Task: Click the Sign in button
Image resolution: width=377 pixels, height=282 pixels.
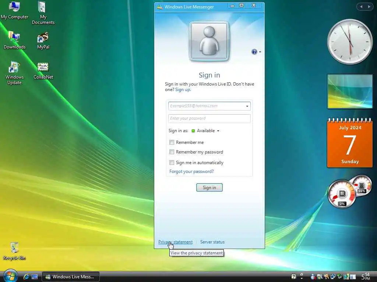Action: (209, 188)
